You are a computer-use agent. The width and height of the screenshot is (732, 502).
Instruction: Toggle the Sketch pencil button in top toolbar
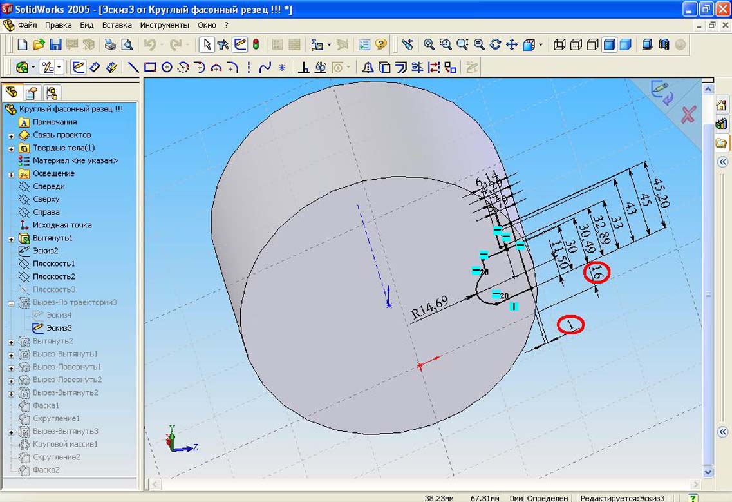239,44
